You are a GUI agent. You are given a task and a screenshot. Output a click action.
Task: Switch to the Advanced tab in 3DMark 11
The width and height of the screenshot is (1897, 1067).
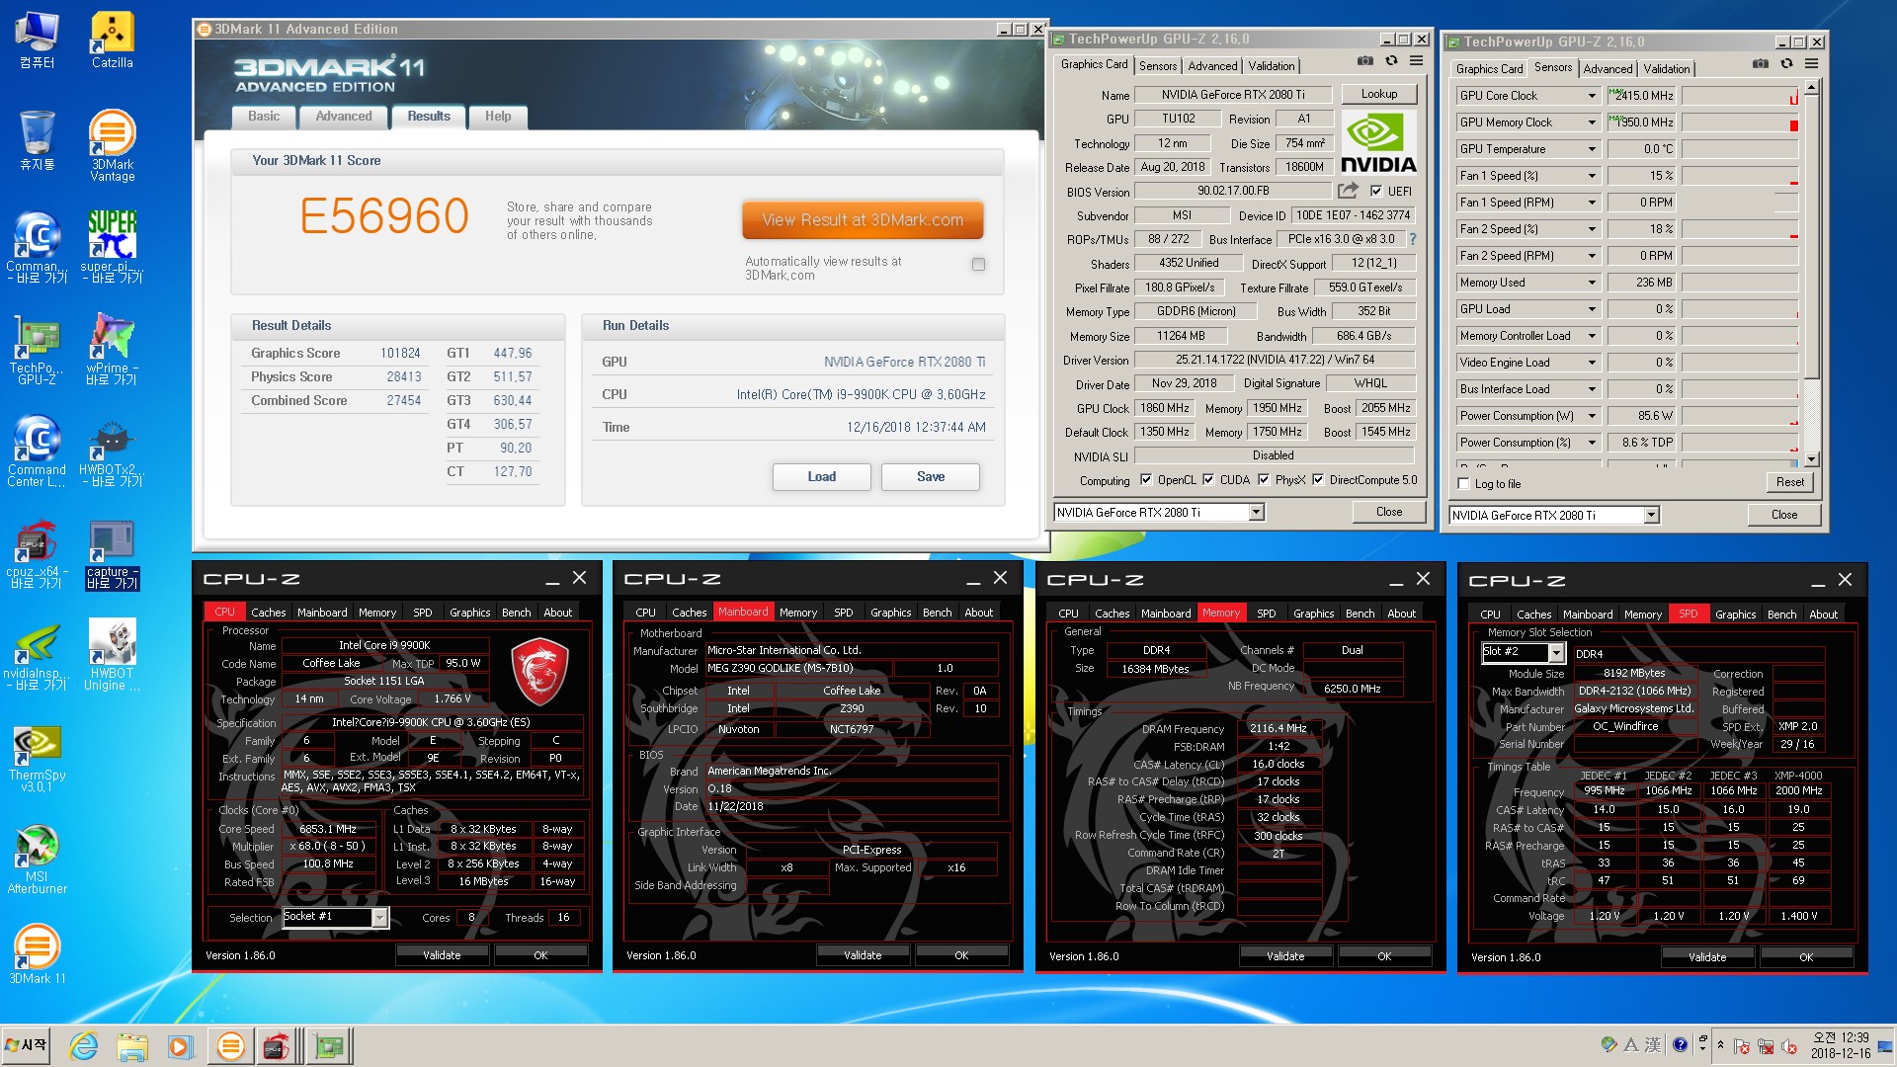(344, 117)
